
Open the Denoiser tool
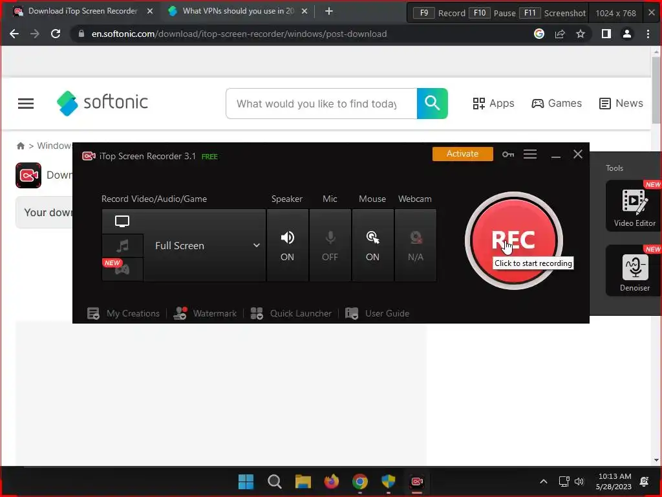[x=634, y=271]
